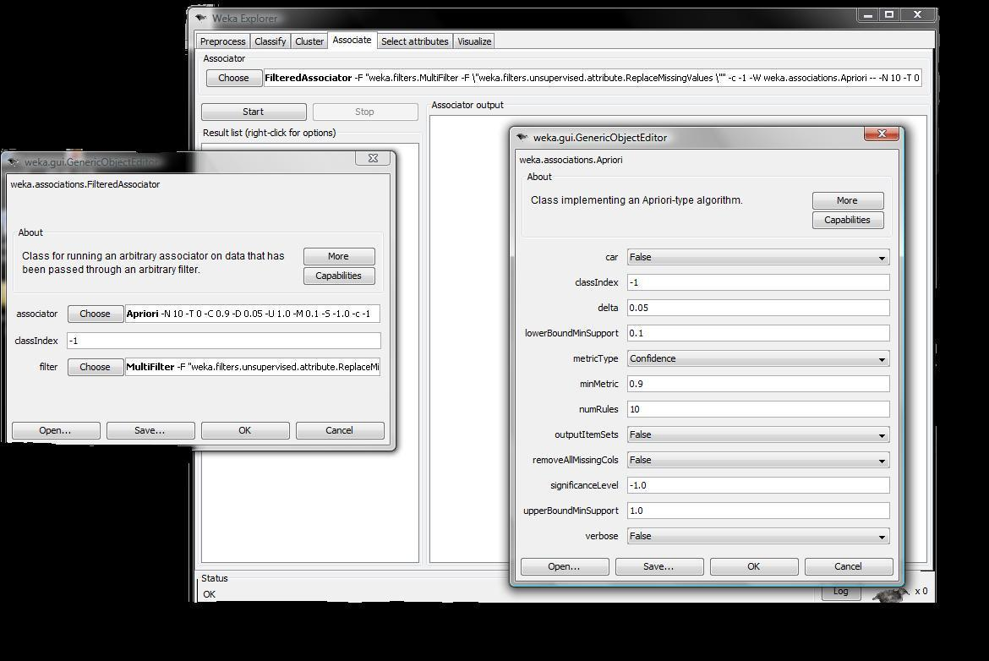Maximize the Weka Explorer window
The width and height of the screenshot is (989, 661).
pyautogui.click(x=889, y=15)
